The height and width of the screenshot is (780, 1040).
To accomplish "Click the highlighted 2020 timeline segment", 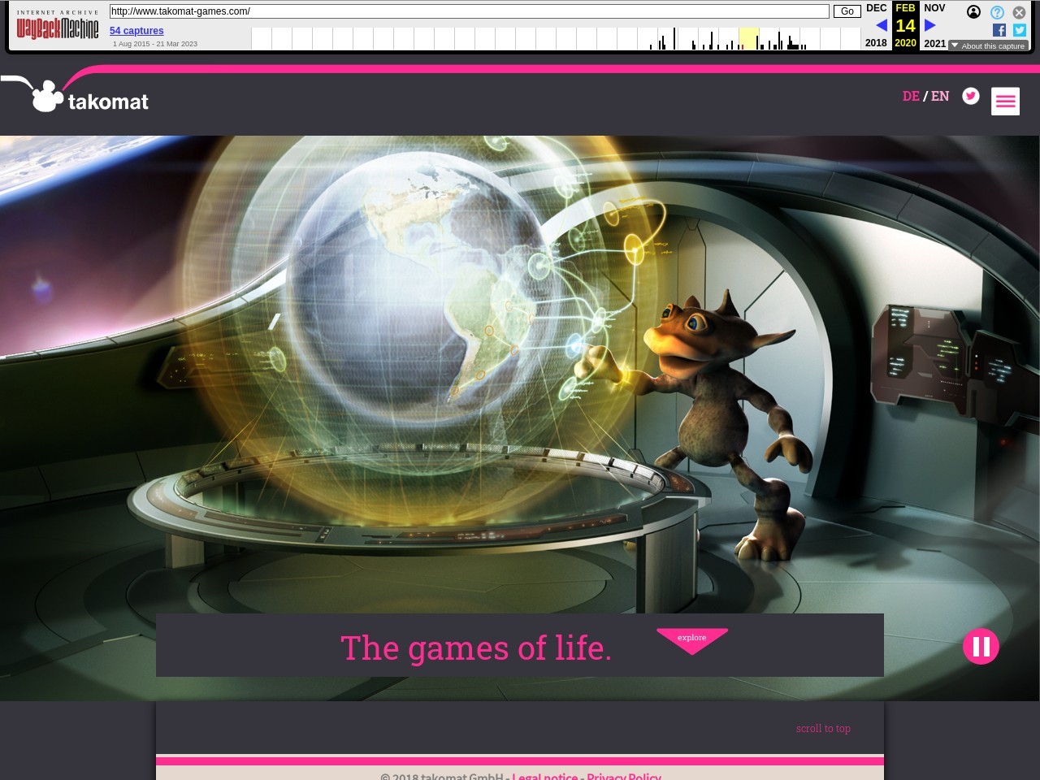I will pyautogui.click(x=748, y=38).
